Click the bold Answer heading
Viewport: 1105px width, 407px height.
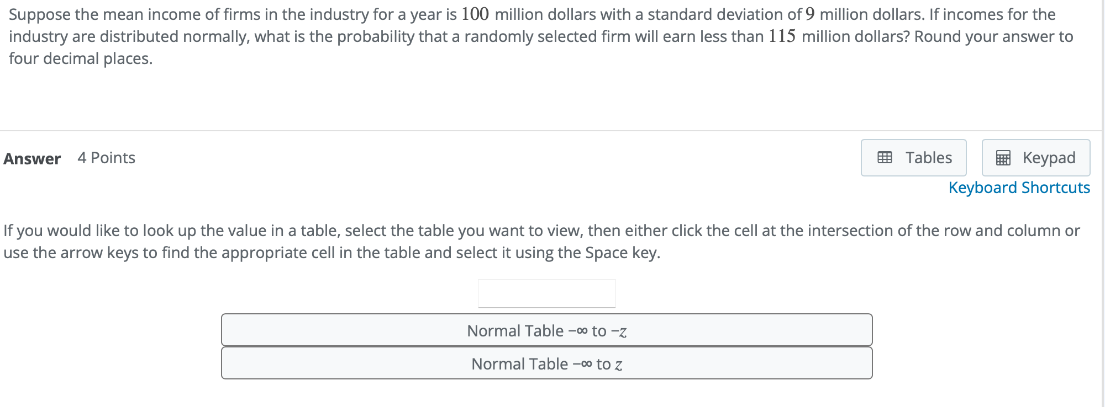pyautogui.click(x=32, y=159)
